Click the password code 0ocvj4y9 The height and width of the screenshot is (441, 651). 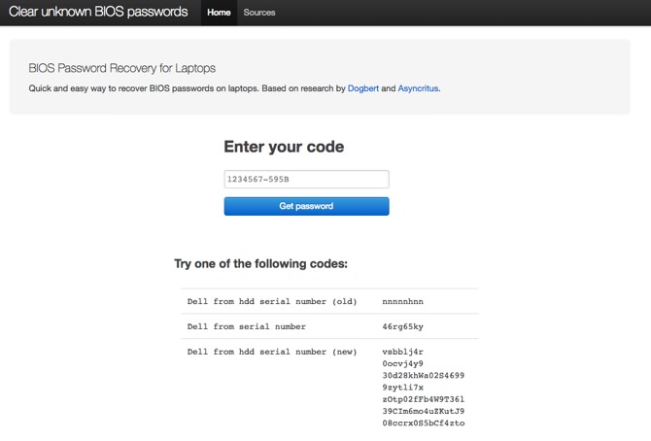pyautogui.click(x=402, y=363)
